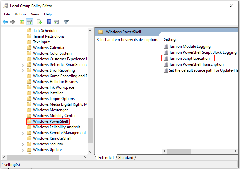Select Turn on Module Logging setting
This screenshot has height=169, width=240.
coord(189,46)
